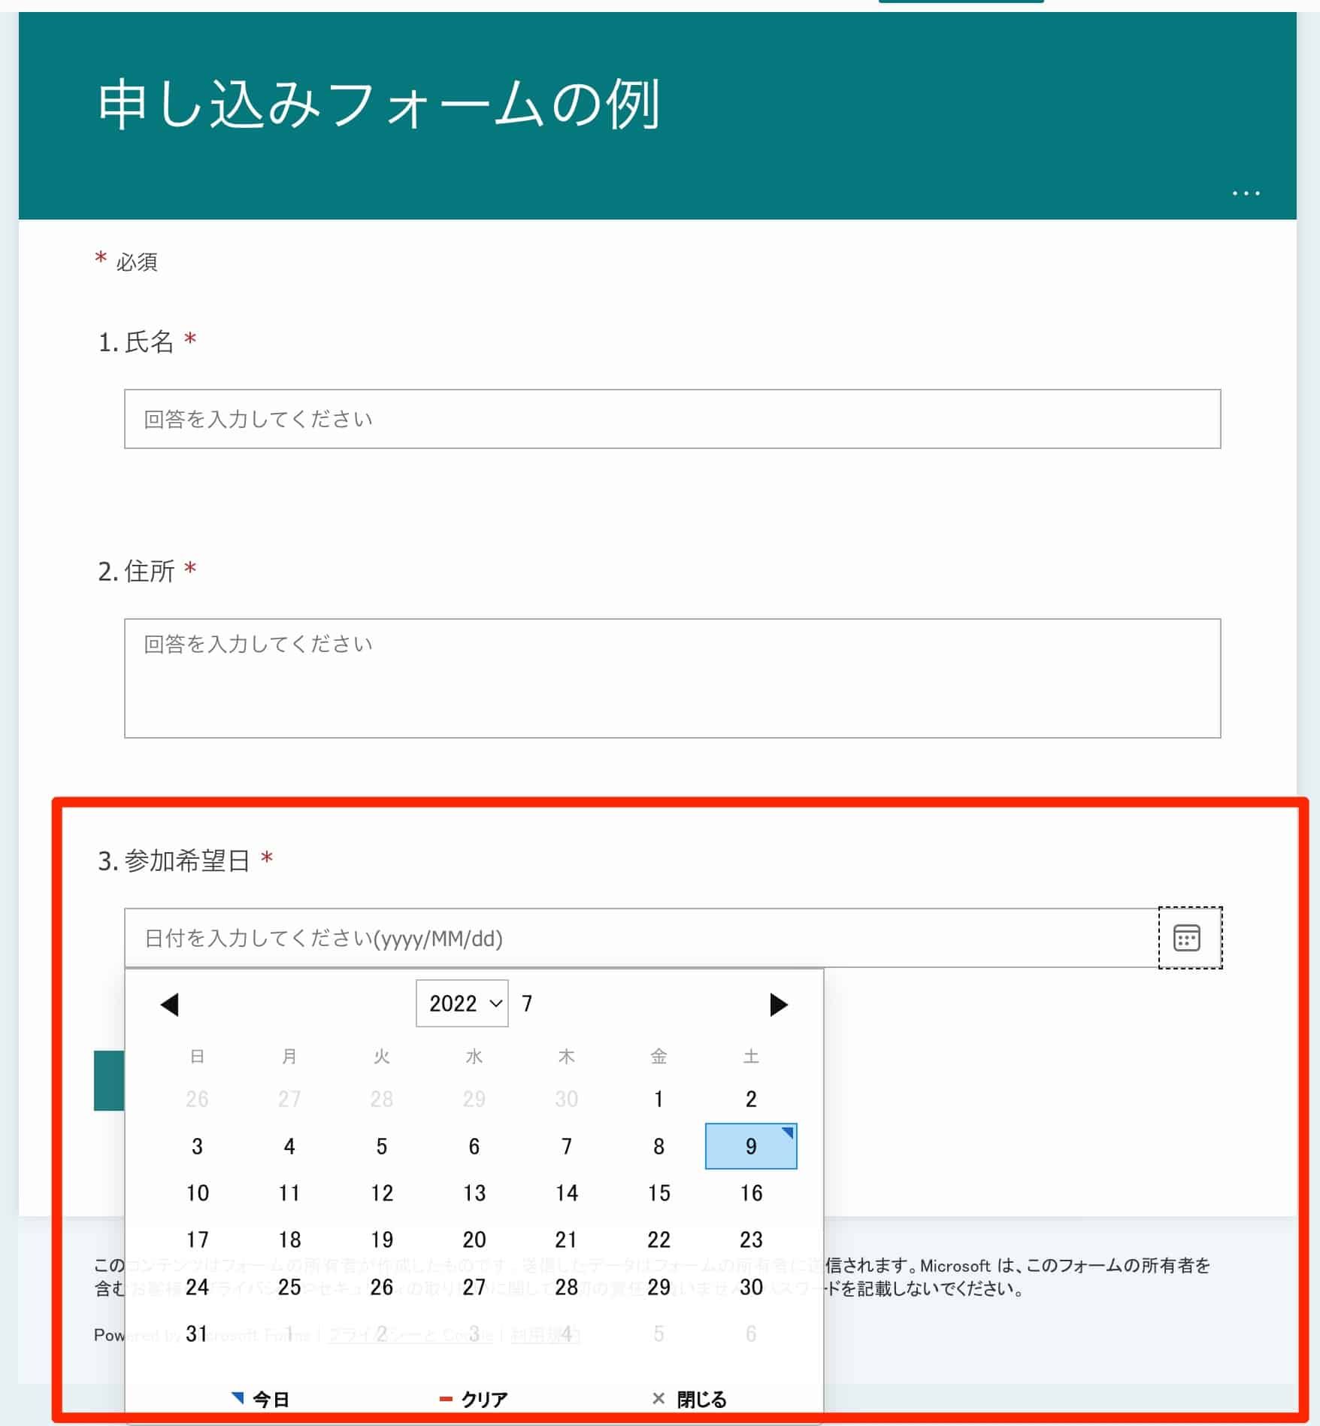Image resolution: width=1320 pixels, height=1426 pixels.
Task: Select July 15 in the calendar
Action: point(658,1192)
